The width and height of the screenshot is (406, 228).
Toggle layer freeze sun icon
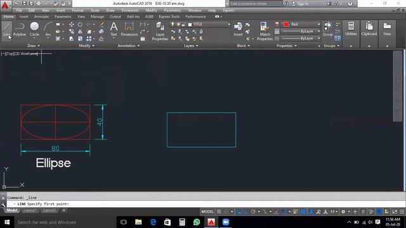click(x=178, y=24)
